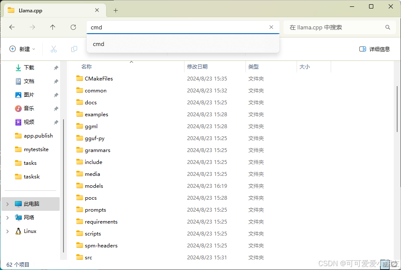Expand 此电脑 (This PC) tree node
The image size is (401, 270).
[7, 204]
